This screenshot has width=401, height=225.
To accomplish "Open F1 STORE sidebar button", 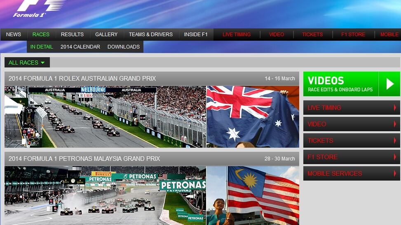I will tap(352, 157).
